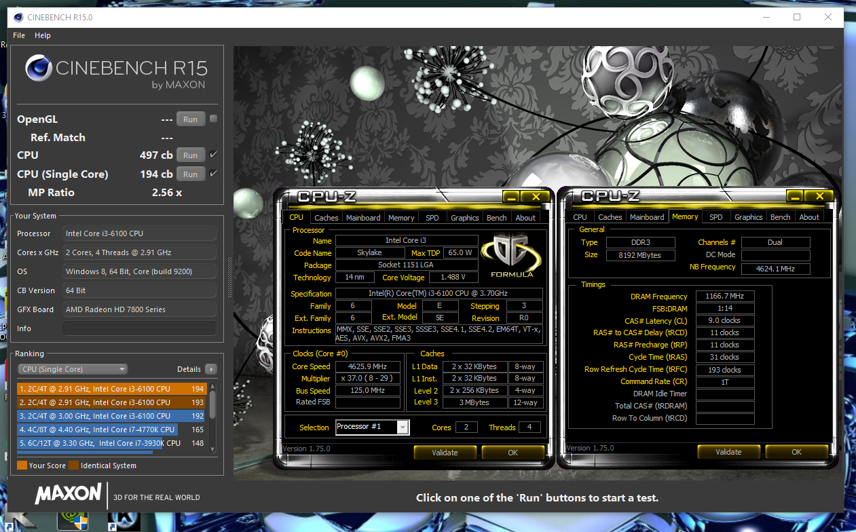Switch to Memory tab in CPU-Z CPU window
Screen dimensions: 856x532
pyautogui.click(x=401, y=218)
